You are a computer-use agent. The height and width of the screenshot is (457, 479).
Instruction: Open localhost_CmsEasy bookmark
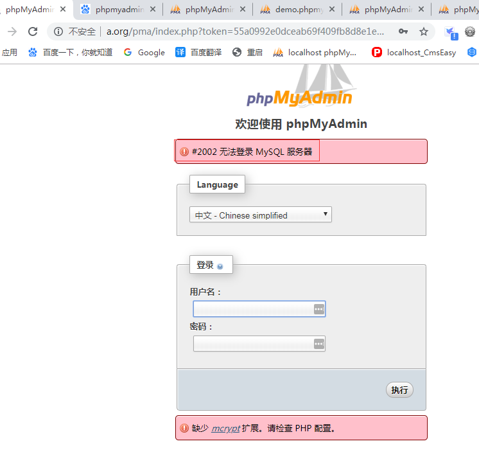pyautogui.click(x=414, y=53)
